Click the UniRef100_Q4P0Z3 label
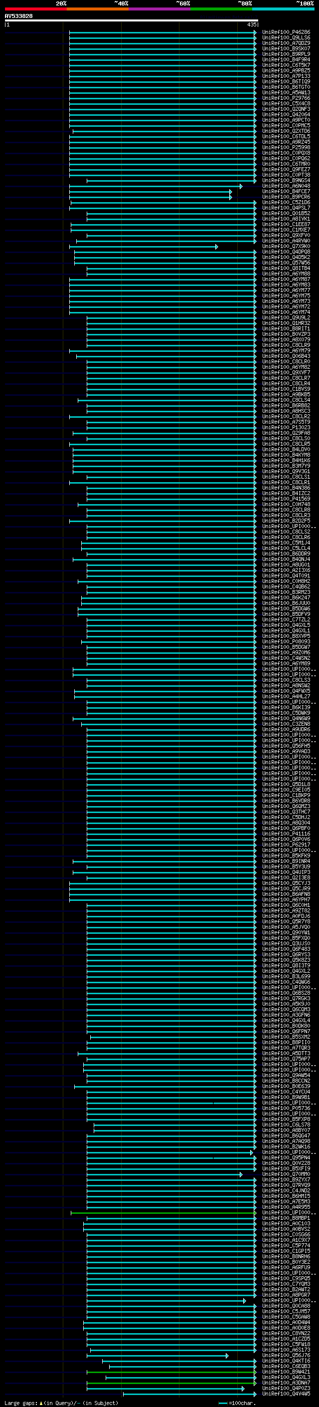Image resolution: width=319 pixels, height=1407 pixels. pyautogui.click(x=286, y=1389)
